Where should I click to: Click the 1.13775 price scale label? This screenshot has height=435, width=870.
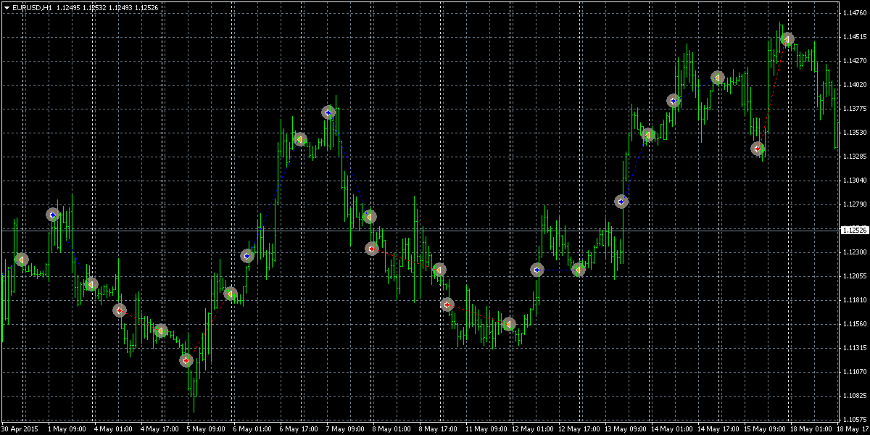[x=855, y=109]
